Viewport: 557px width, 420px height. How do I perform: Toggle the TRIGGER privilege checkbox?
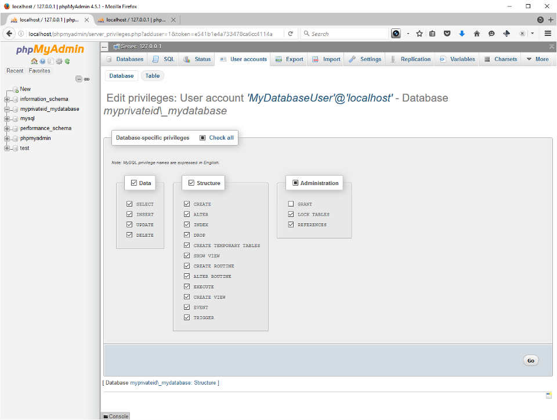coord(187,317)
